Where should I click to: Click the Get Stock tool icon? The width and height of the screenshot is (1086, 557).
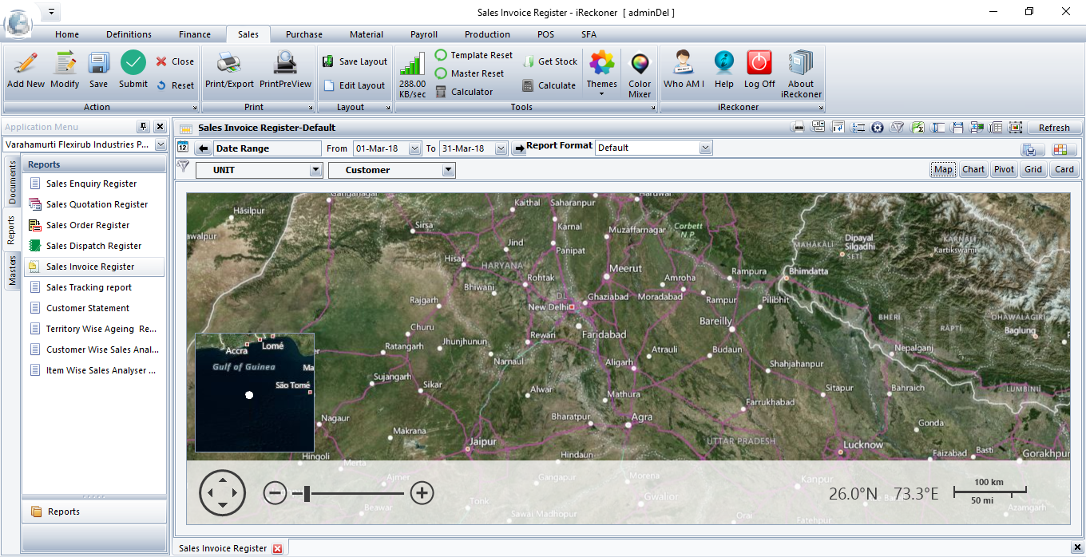pyautogui.click(x=528, y=61)
